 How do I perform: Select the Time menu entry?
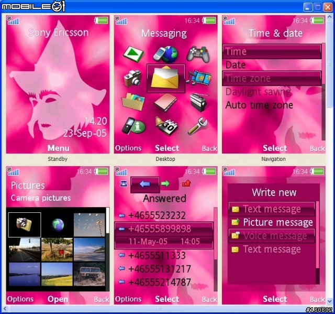click(272, 51)
